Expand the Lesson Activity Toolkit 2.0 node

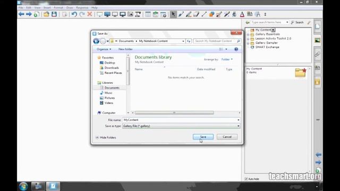coord(248,39)
